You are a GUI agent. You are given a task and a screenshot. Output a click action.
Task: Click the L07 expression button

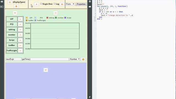(12, 19)
